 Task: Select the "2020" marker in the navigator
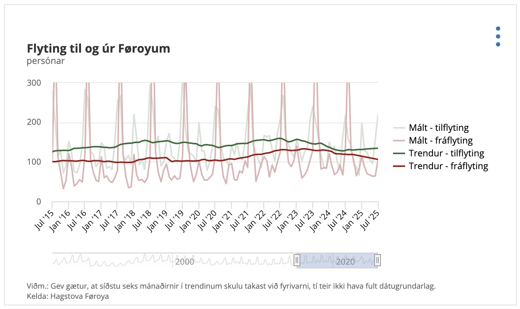pyautogui.click(x=345, y=262)
